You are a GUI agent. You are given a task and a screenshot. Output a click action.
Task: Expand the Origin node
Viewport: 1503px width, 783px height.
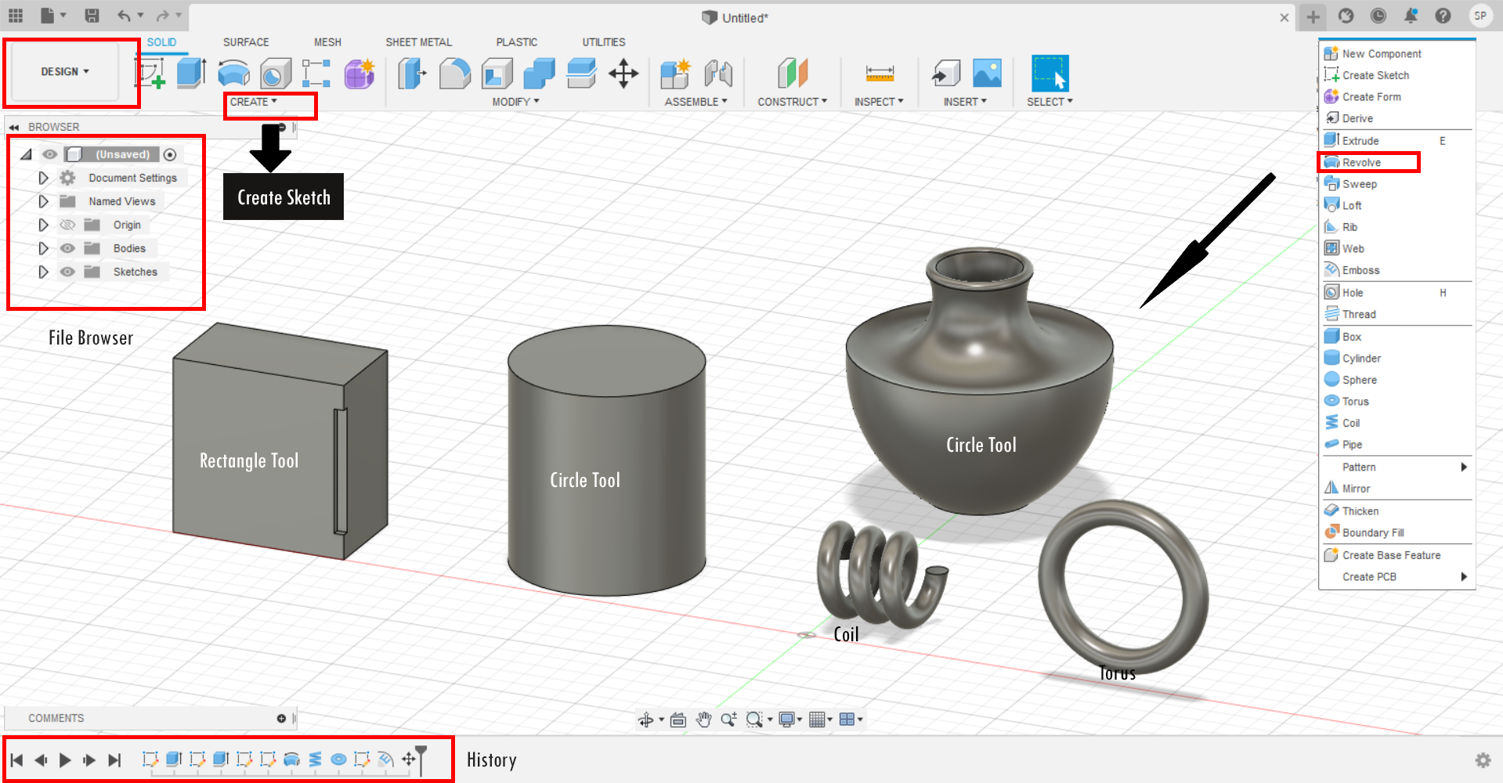tap(44, 225)
